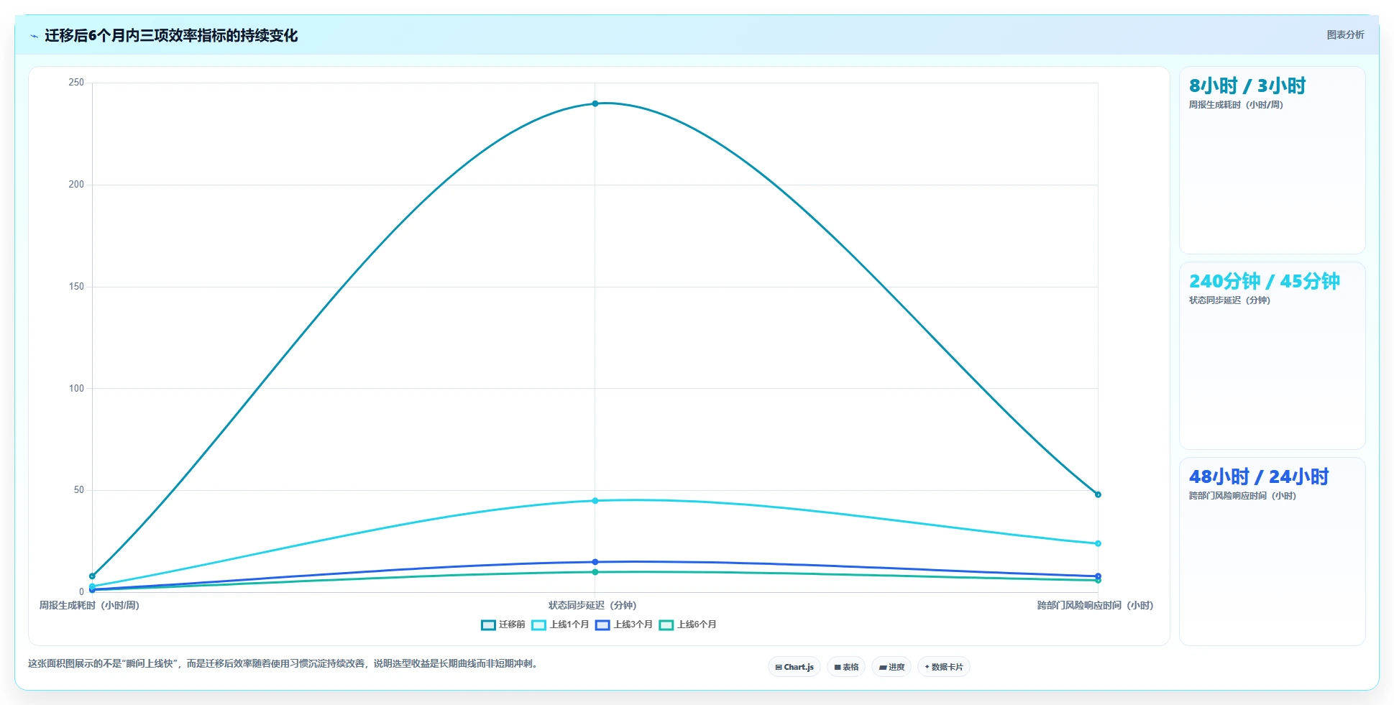
Task: Click the 上线1个月 end point at 24 hours
Action: pos(1098,543)
